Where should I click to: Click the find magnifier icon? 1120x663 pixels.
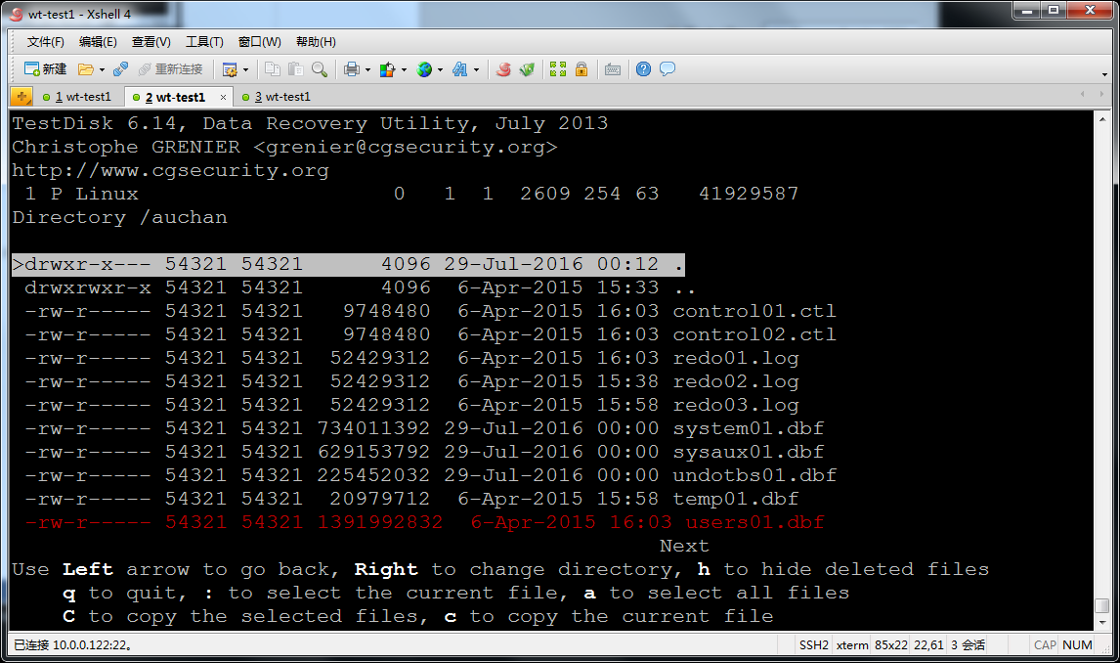(x=320, y=69)
